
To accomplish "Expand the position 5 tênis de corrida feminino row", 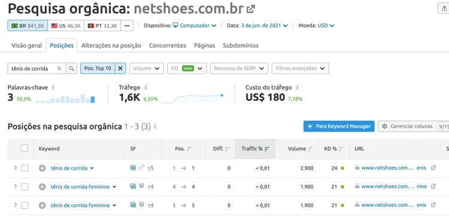I will 16,205.
